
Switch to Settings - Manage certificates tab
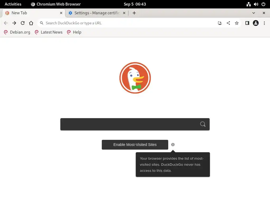(97, 13)
